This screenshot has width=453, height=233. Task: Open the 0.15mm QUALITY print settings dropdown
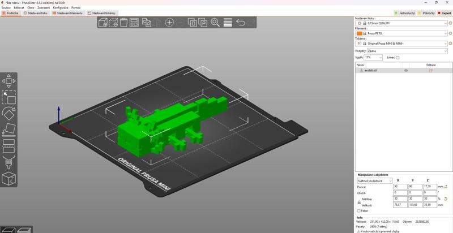click(402, 23)
